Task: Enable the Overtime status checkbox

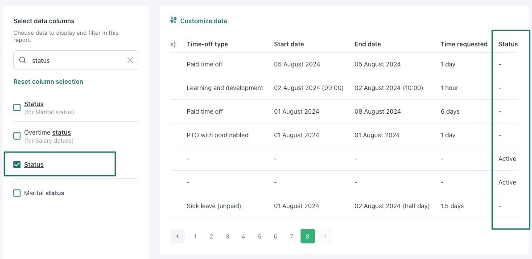Action: click(17, 136)
